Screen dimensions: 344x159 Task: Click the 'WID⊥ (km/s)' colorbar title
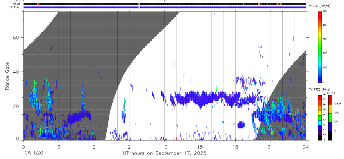coord(319,6)
